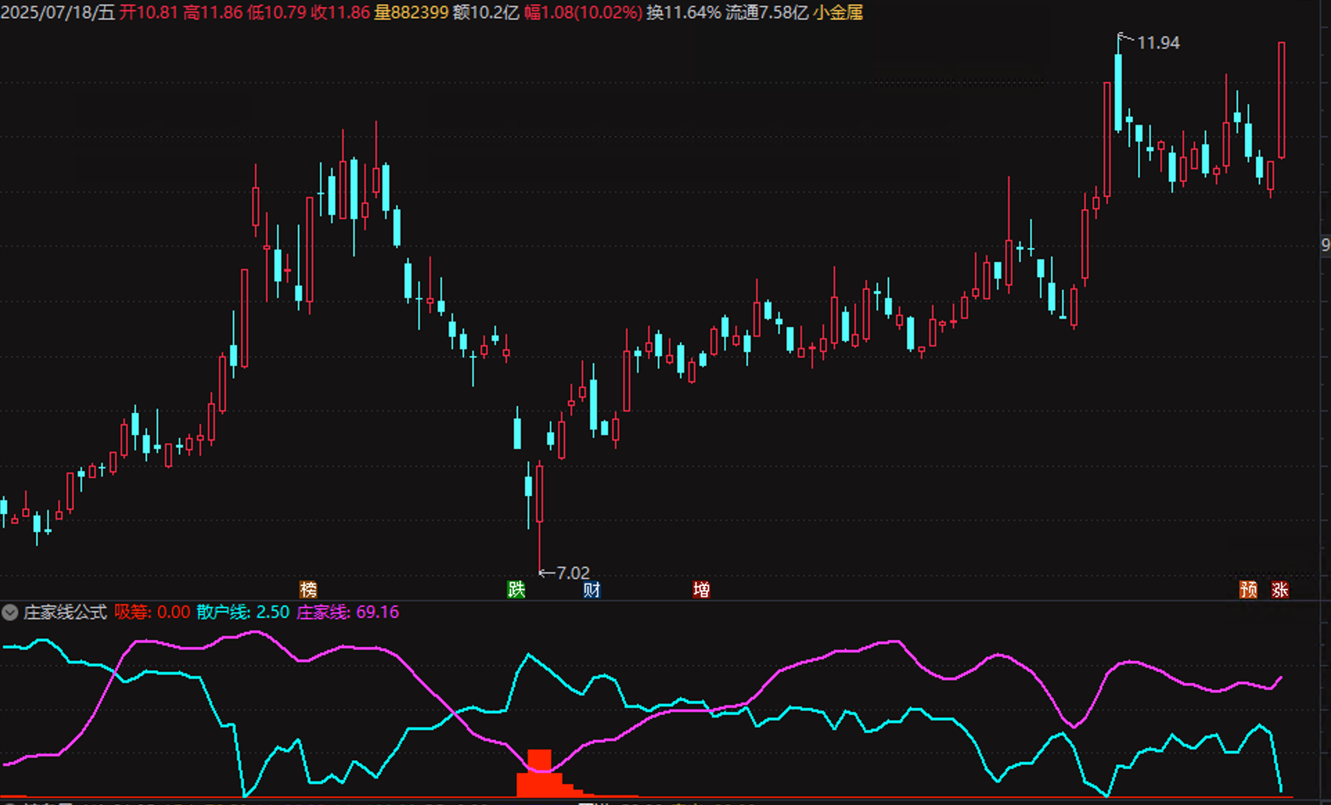This screenshot has height=805, width=1331.
Task: Click the dark red 涨 marker icon
Action: [1279, 590]
